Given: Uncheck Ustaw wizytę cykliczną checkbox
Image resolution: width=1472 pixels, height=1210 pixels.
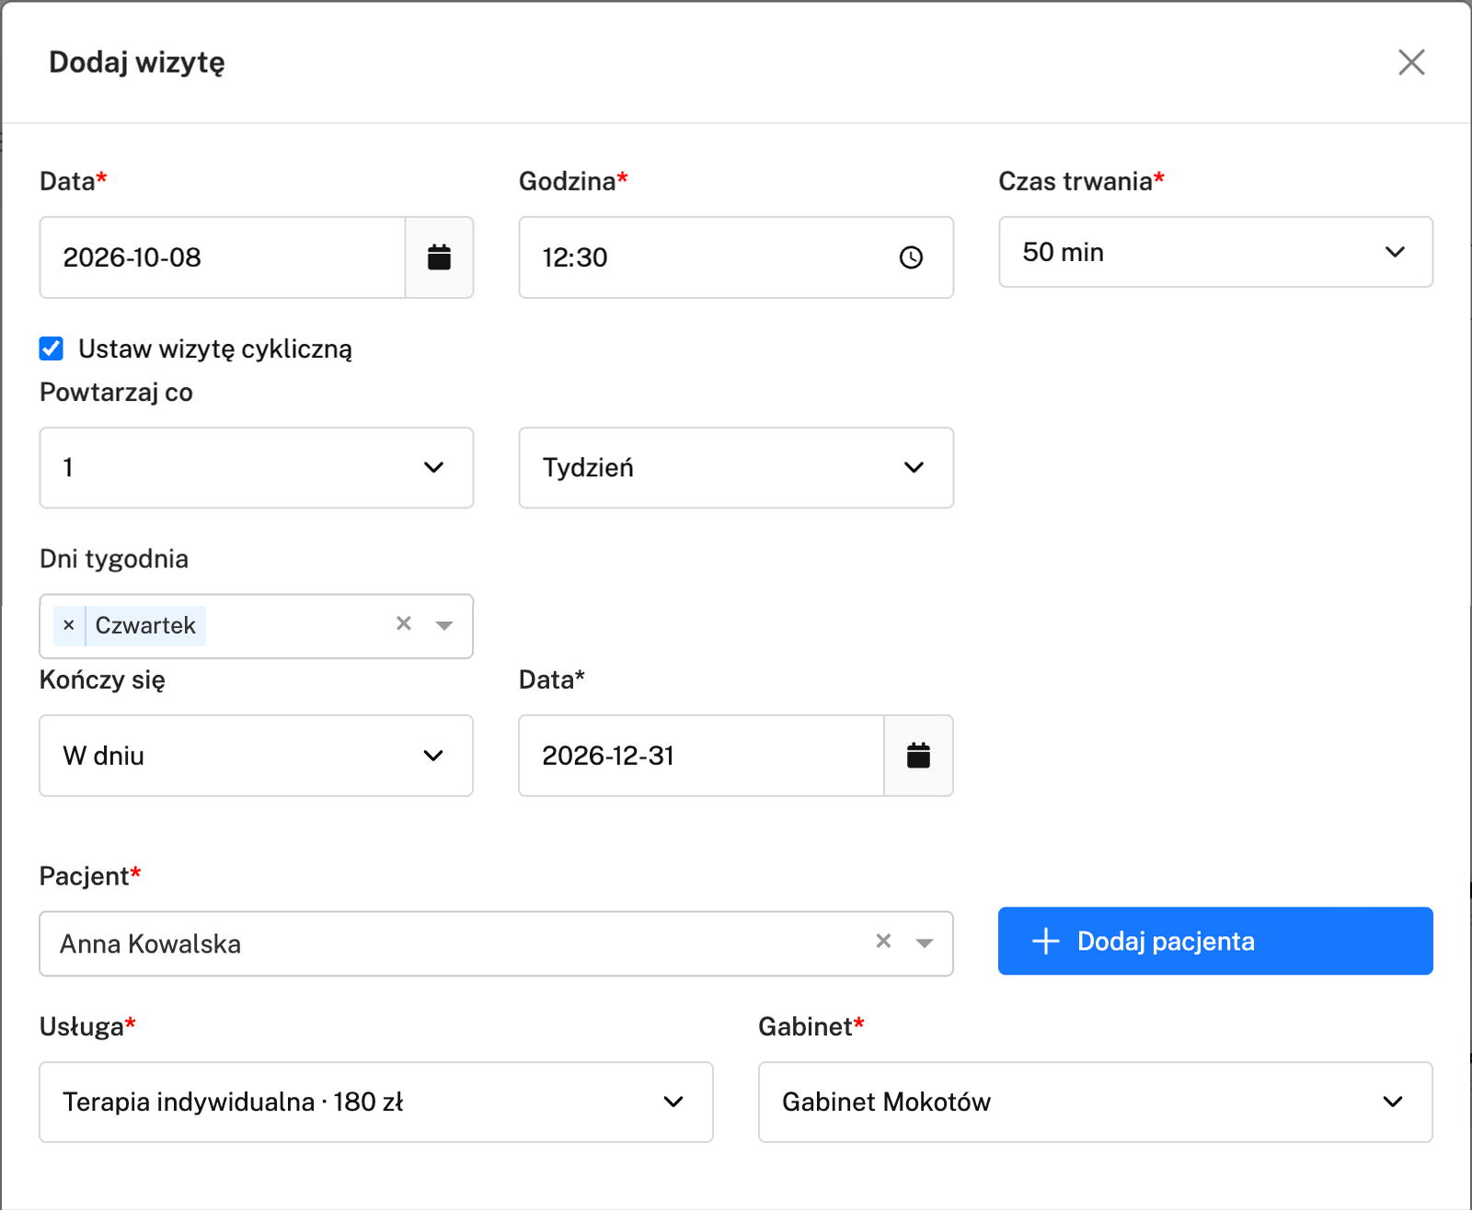Looking at the screenshot, I should 52,348.
